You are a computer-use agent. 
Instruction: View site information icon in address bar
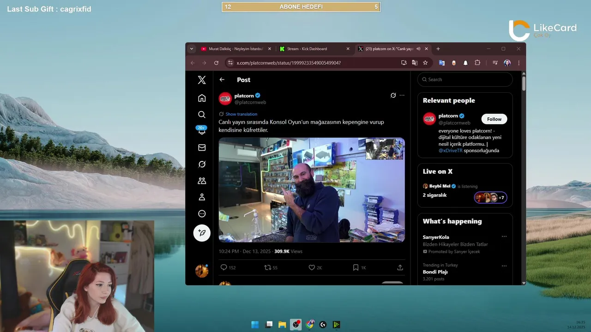[231, 63]
